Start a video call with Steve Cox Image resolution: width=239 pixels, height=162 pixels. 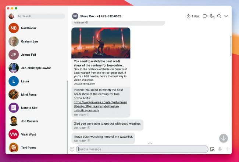pyautogui.click(x=205, y=16)
